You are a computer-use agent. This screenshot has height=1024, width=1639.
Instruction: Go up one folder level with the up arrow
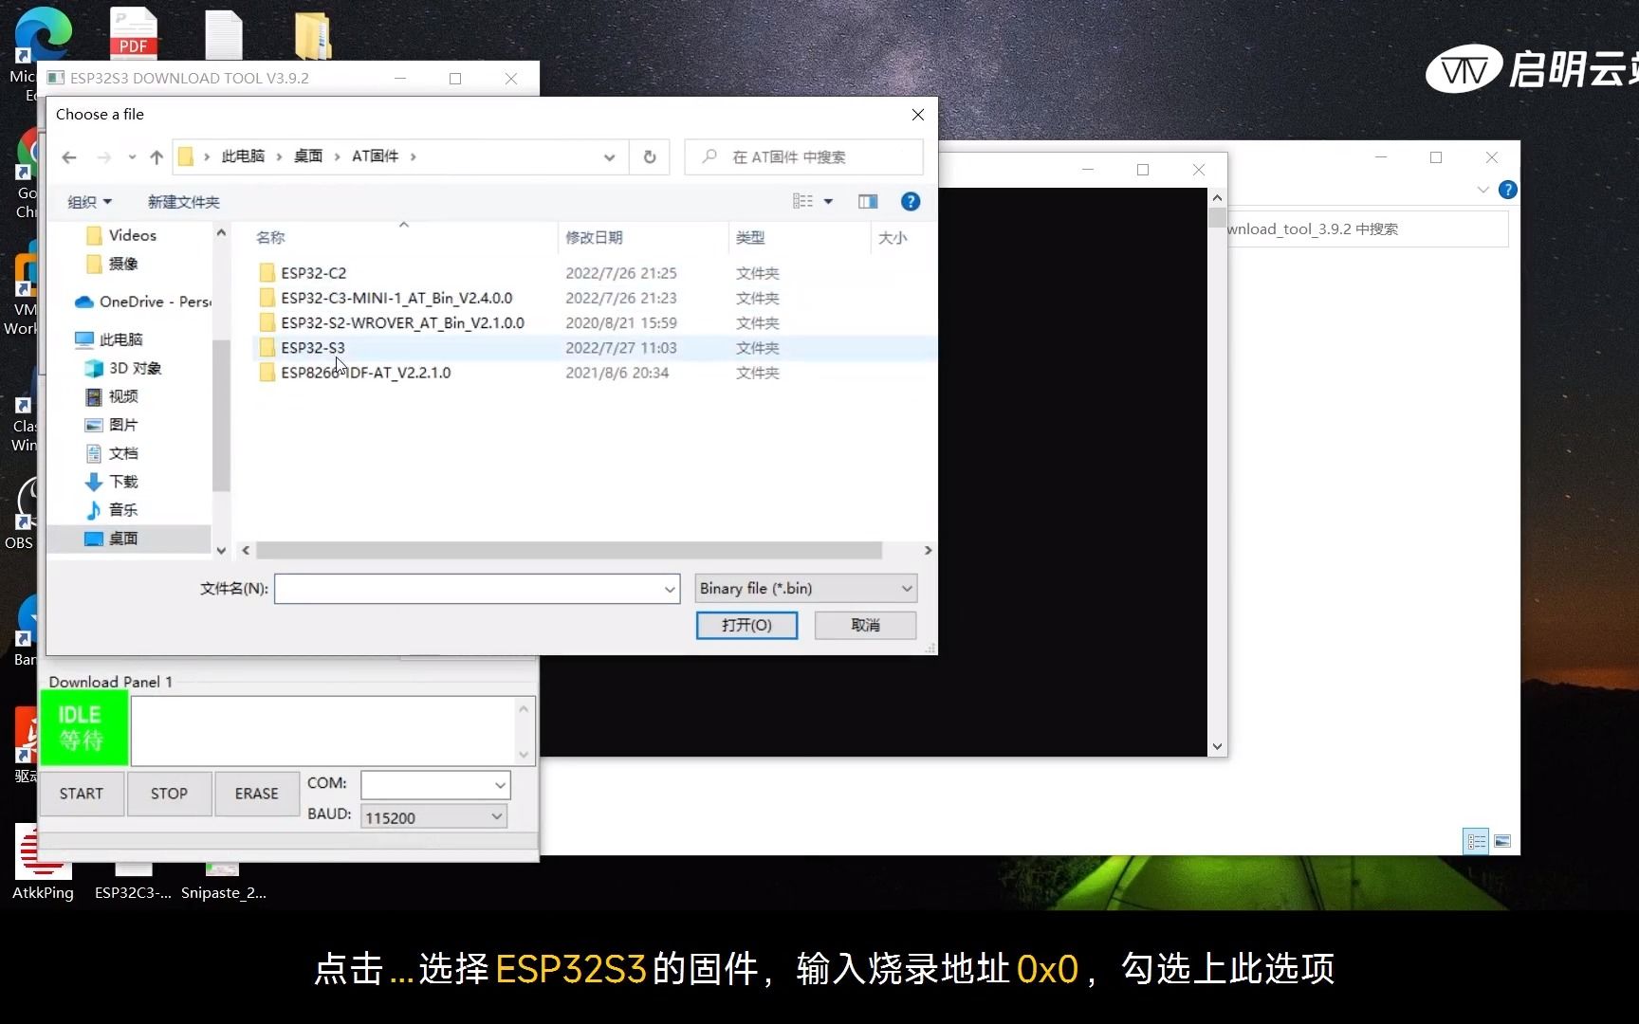(x=157, y=156)
